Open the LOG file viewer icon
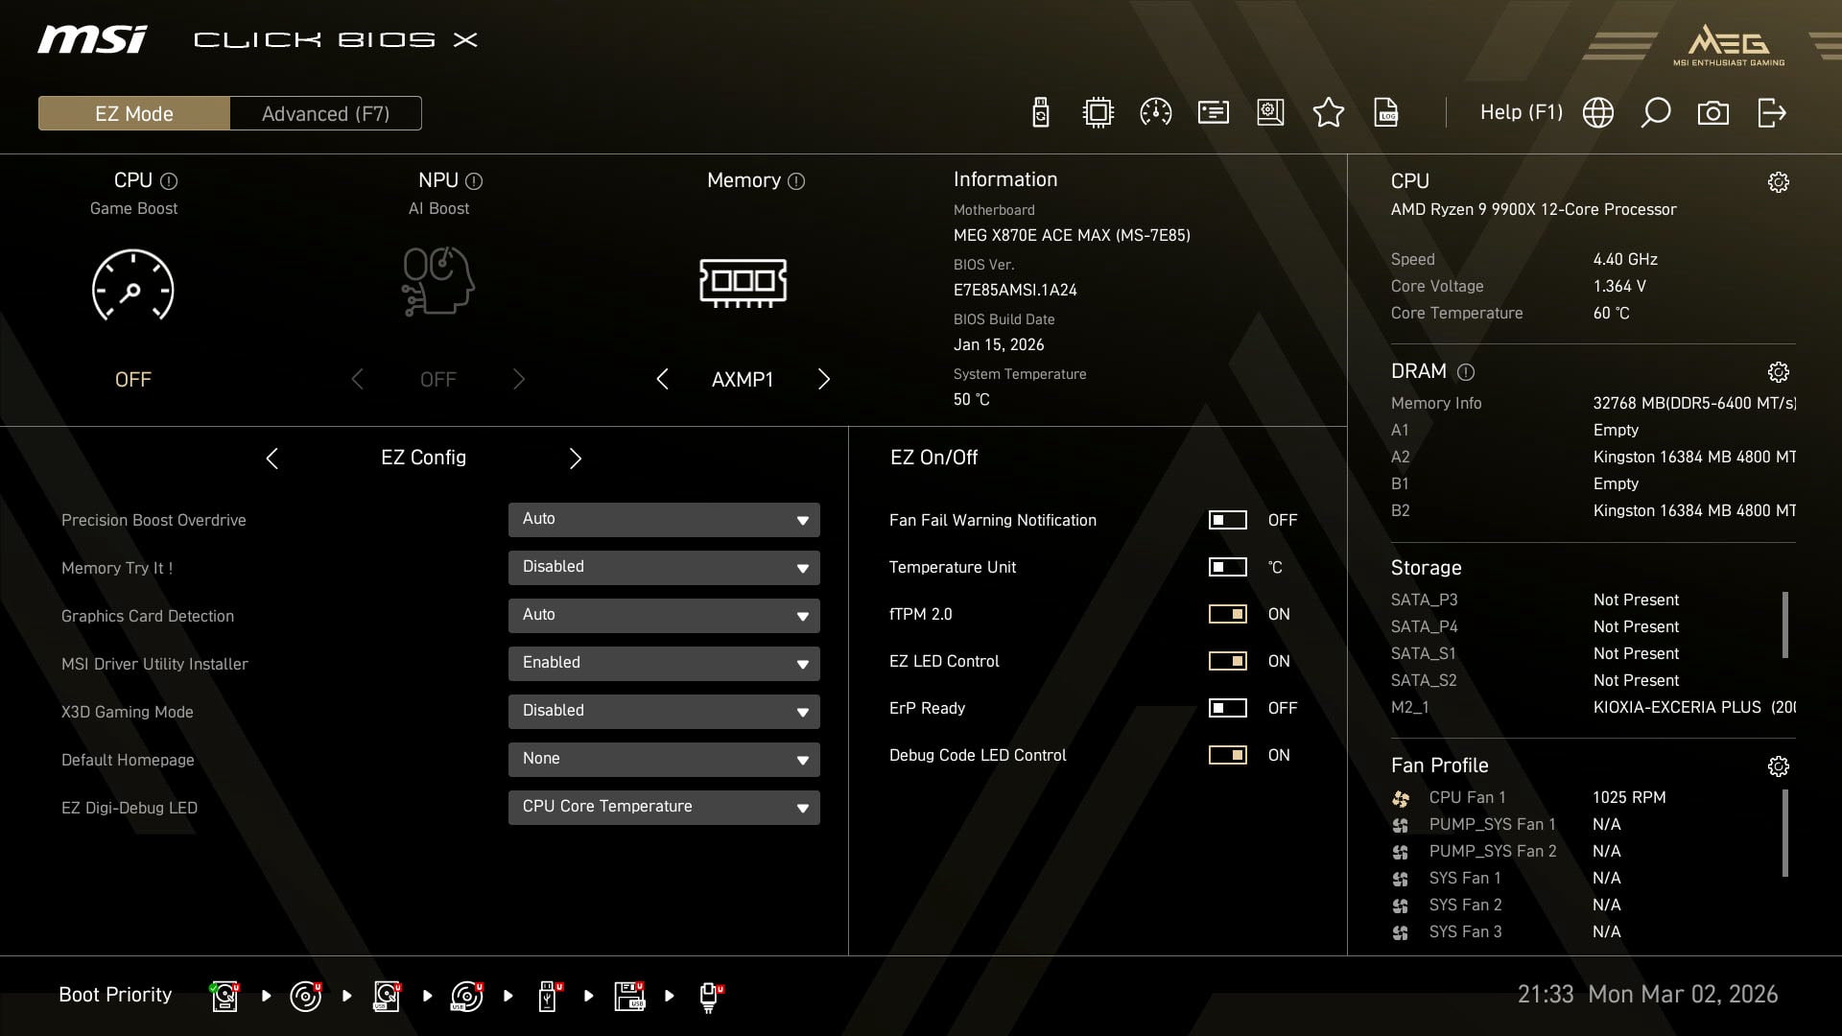Image resolution: width=1842 pixels, height=1036 pixels. 1386,112
